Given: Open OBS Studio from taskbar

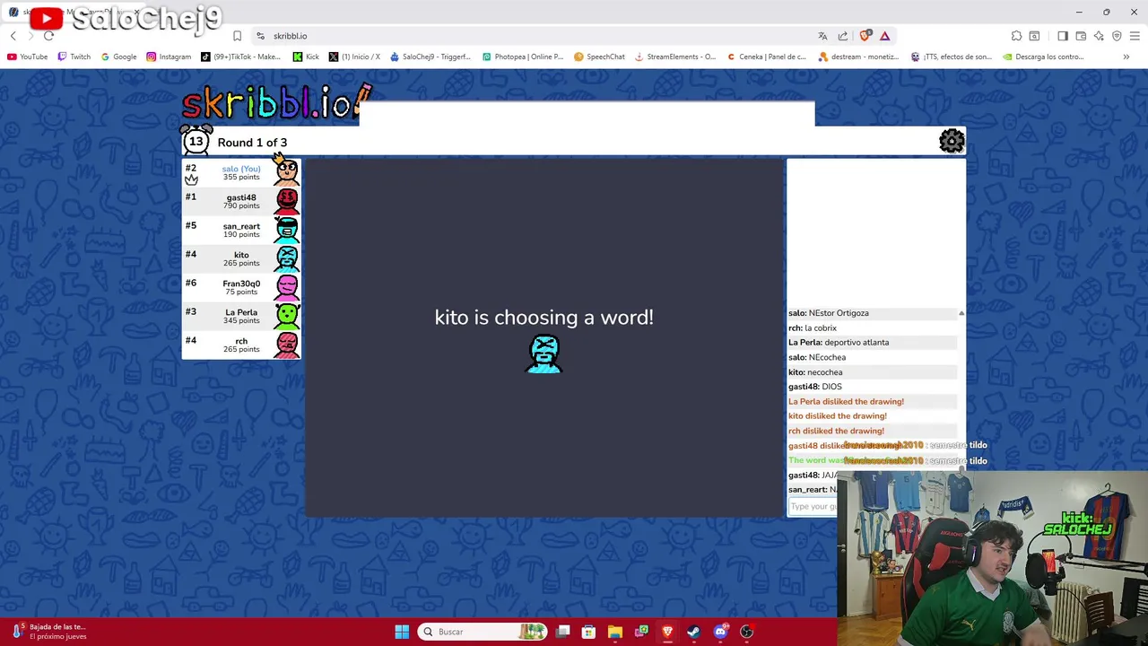Looking at the screenshot, I should click(x=746, y=632).
